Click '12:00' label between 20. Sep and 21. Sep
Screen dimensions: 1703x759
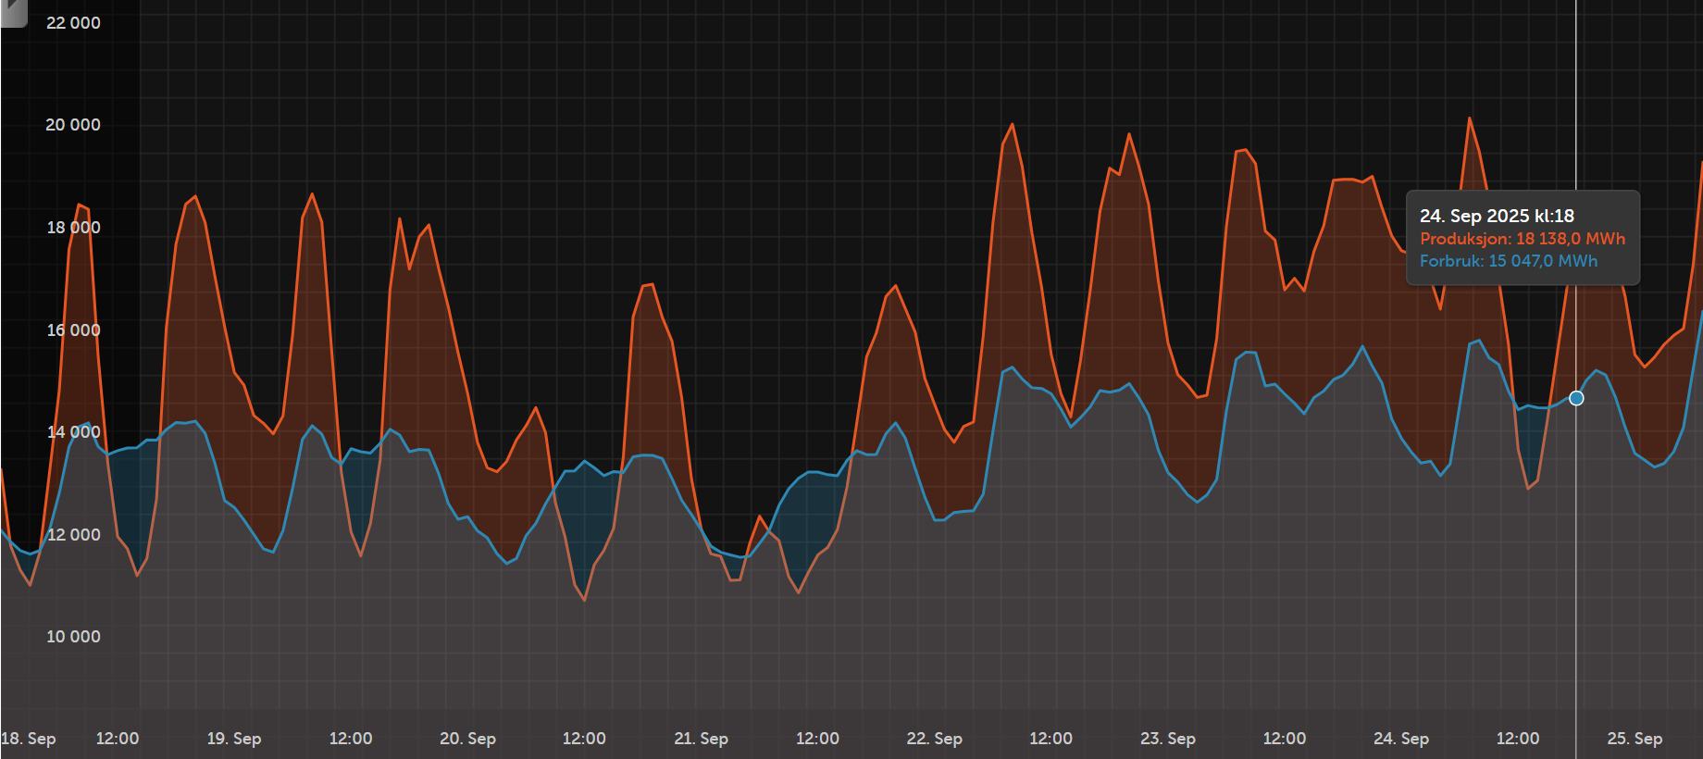[584, 739]
